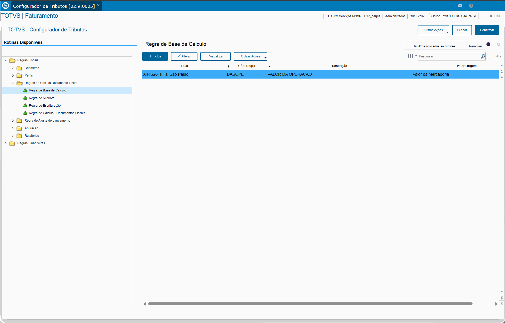
Task: Open Regra de Cálculo - Documentos Fiscais
Action: click(57, 113)
